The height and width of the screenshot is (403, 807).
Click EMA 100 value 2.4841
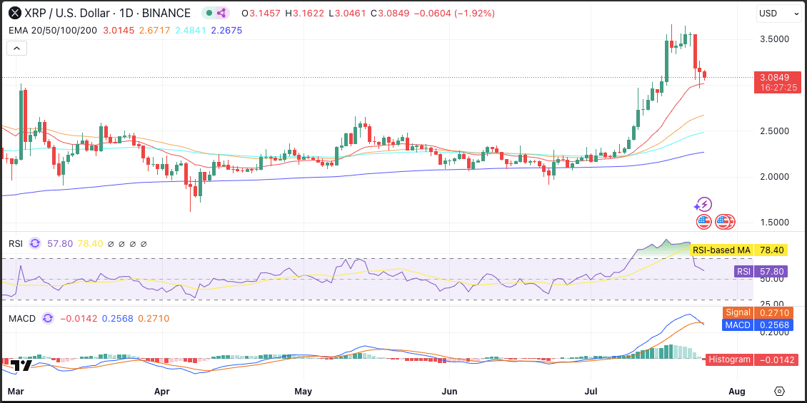click(191, 31)
